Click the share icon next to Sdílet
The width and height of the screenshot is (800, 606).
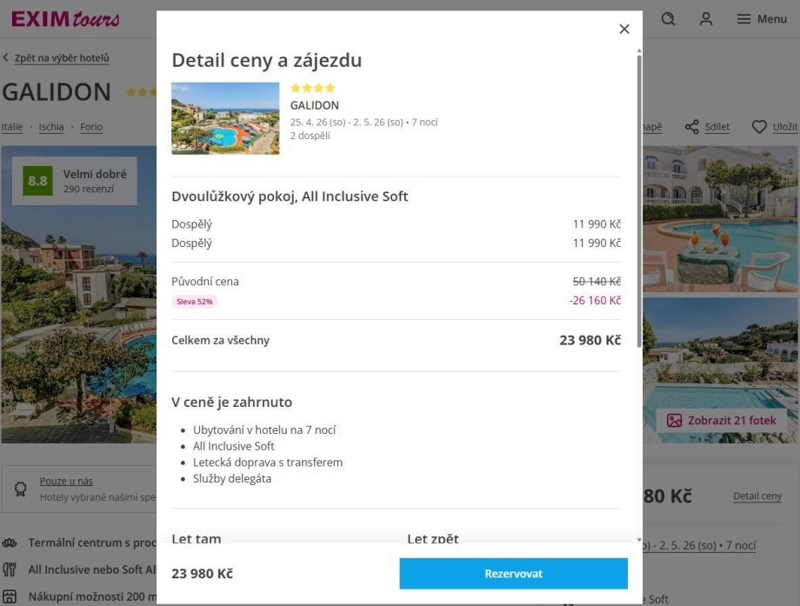pyautogui.click(x=692, y=127)
